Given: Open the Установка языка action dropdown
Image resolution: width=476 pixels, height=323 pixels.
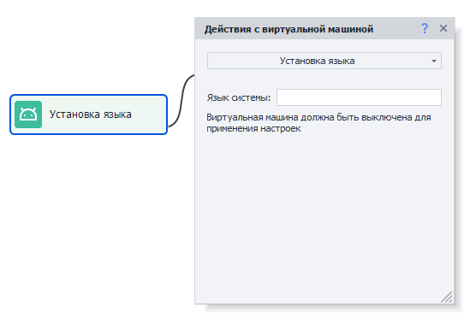Looking at the screenshot, I should [324, 61].
